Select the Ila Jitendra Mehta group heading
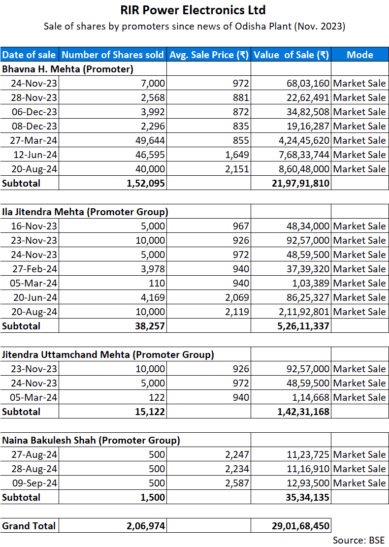389x547 pixels. pos(85,212)
